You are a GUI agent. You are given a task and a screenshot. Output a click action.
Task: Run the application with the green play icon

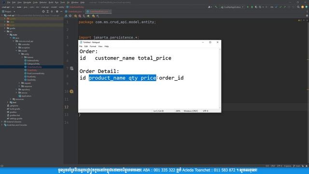pyautogui.click(x=248, y=7)
